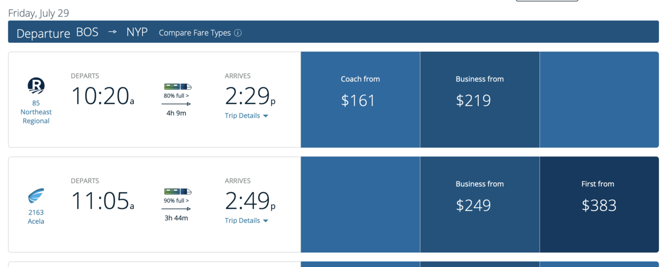The height and width of the screenshot is (267, 672).
Task: Click the 4h 9m duration arrow
Action: coord(176,104)
